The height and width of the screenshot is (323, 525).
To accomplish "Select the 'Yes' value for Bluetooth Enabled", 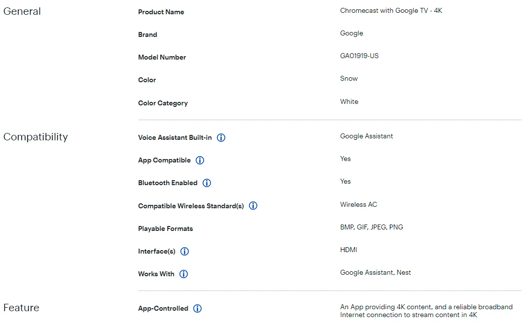I will (346, 182).
